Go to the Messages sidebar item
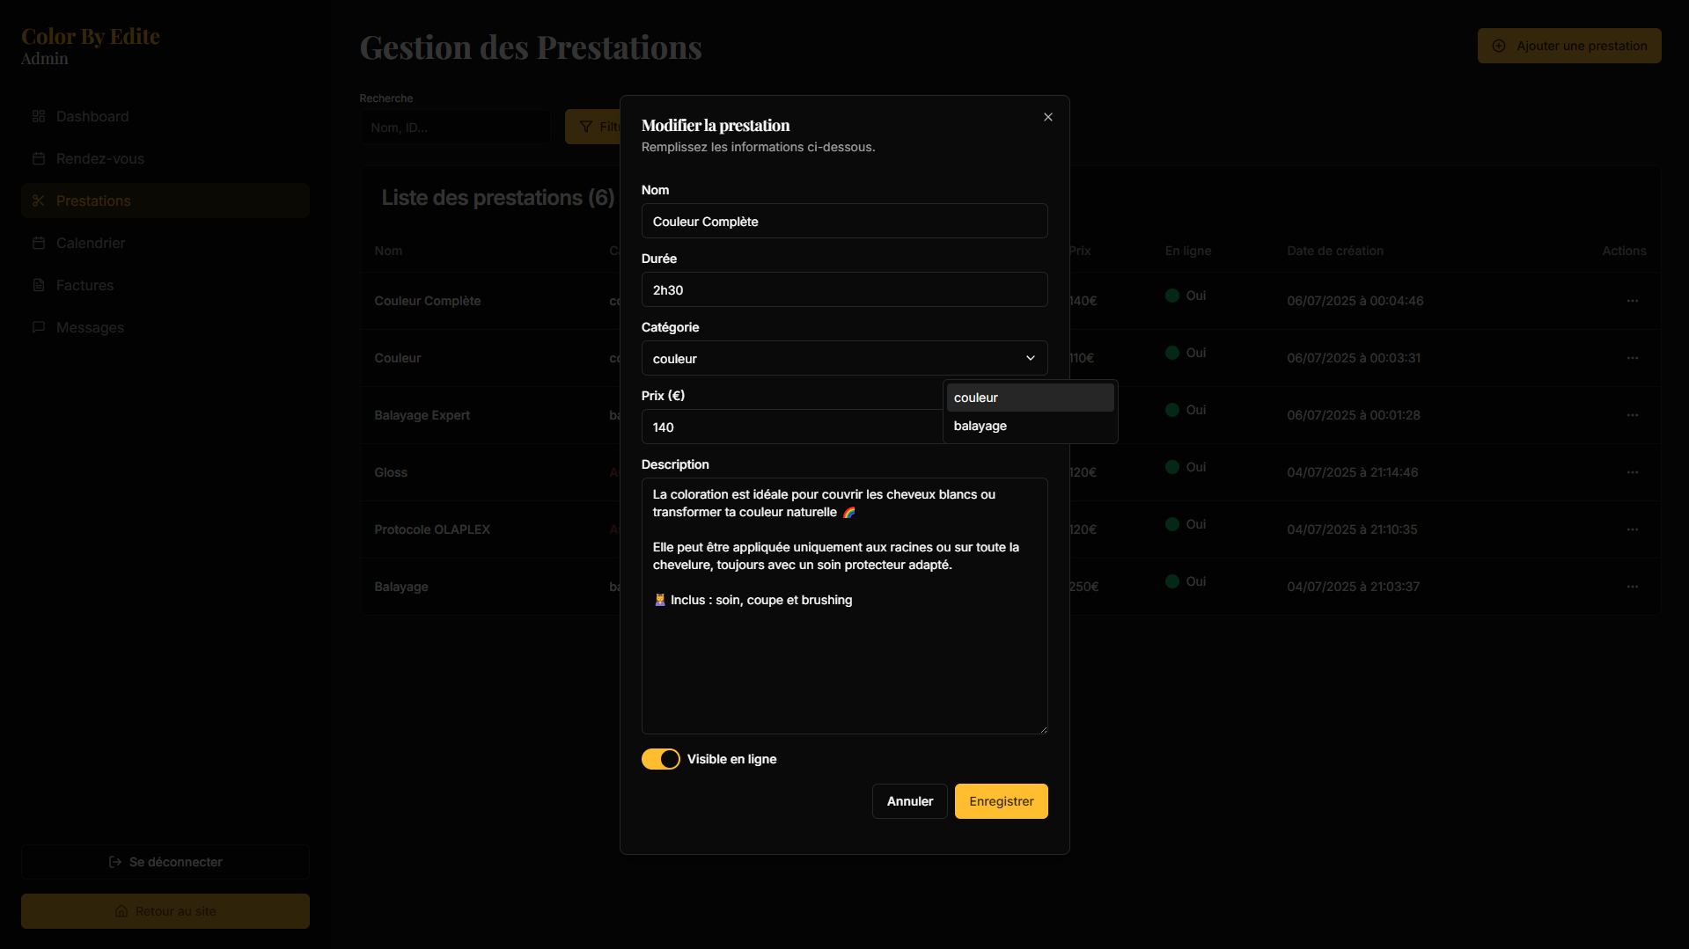This screenshot has height=949, width=1689. click(x=90, y=327)
